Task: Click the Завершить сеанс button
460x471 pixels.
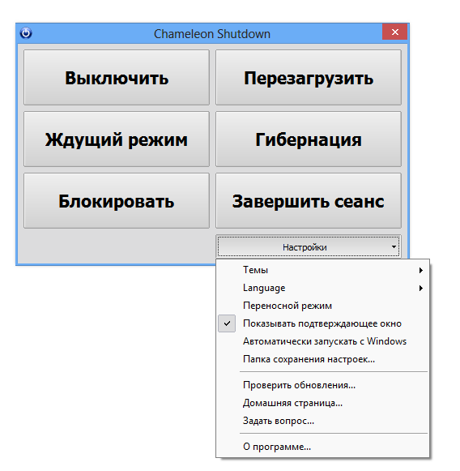Action: click(309, 201)
